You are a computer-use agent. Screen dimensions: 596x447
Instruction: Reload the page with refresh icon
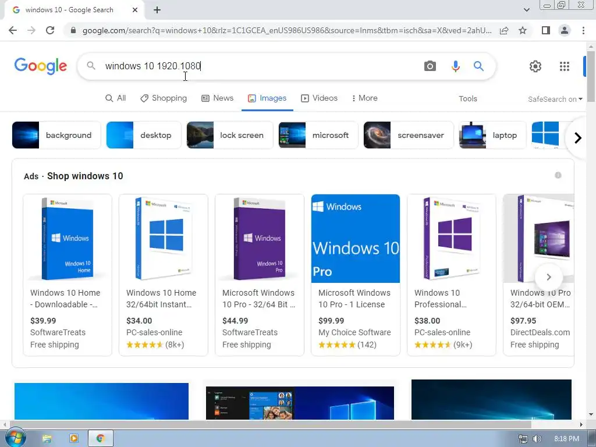(x=50, y=30)
